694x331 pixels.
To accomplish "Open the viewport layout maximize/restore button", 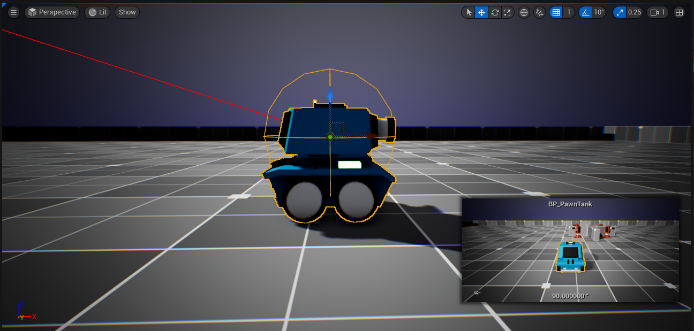I will click(x=679, y=12).
